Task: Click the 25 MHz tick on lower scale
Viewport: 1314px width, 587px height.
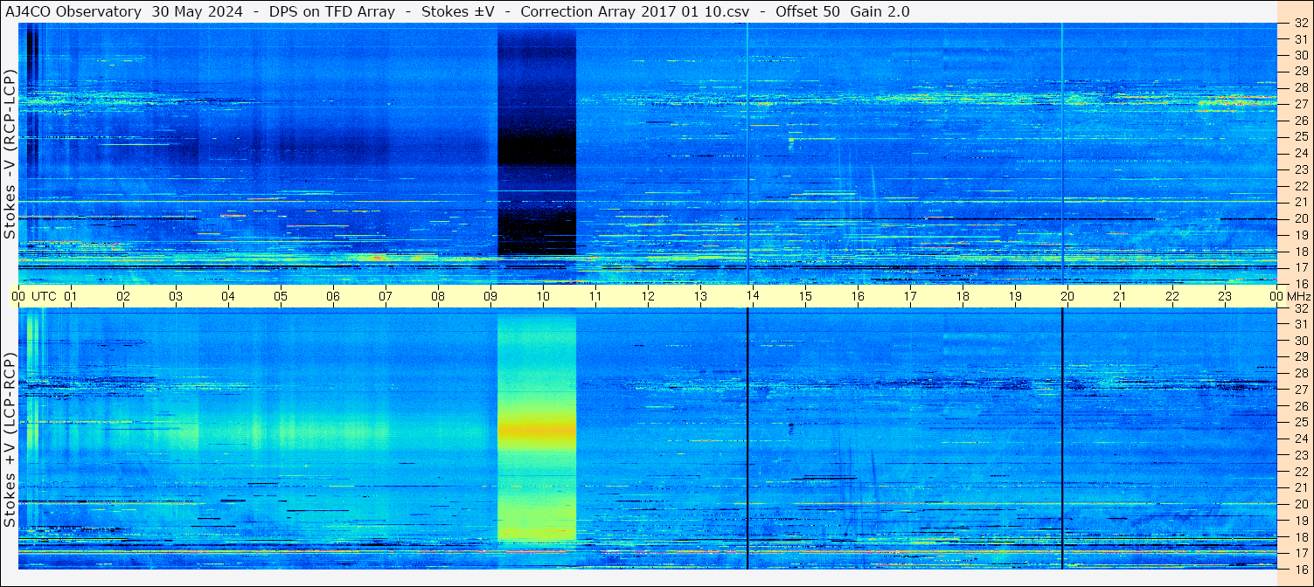Action: 1301,422
